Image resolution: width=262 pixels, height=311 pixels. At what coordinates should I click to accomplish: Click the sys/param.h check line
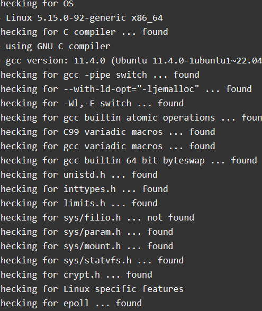point(87,232)
